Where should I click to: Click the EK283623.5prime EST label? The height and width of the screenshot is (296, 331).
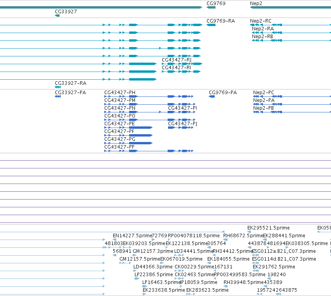tap(207, 290)
